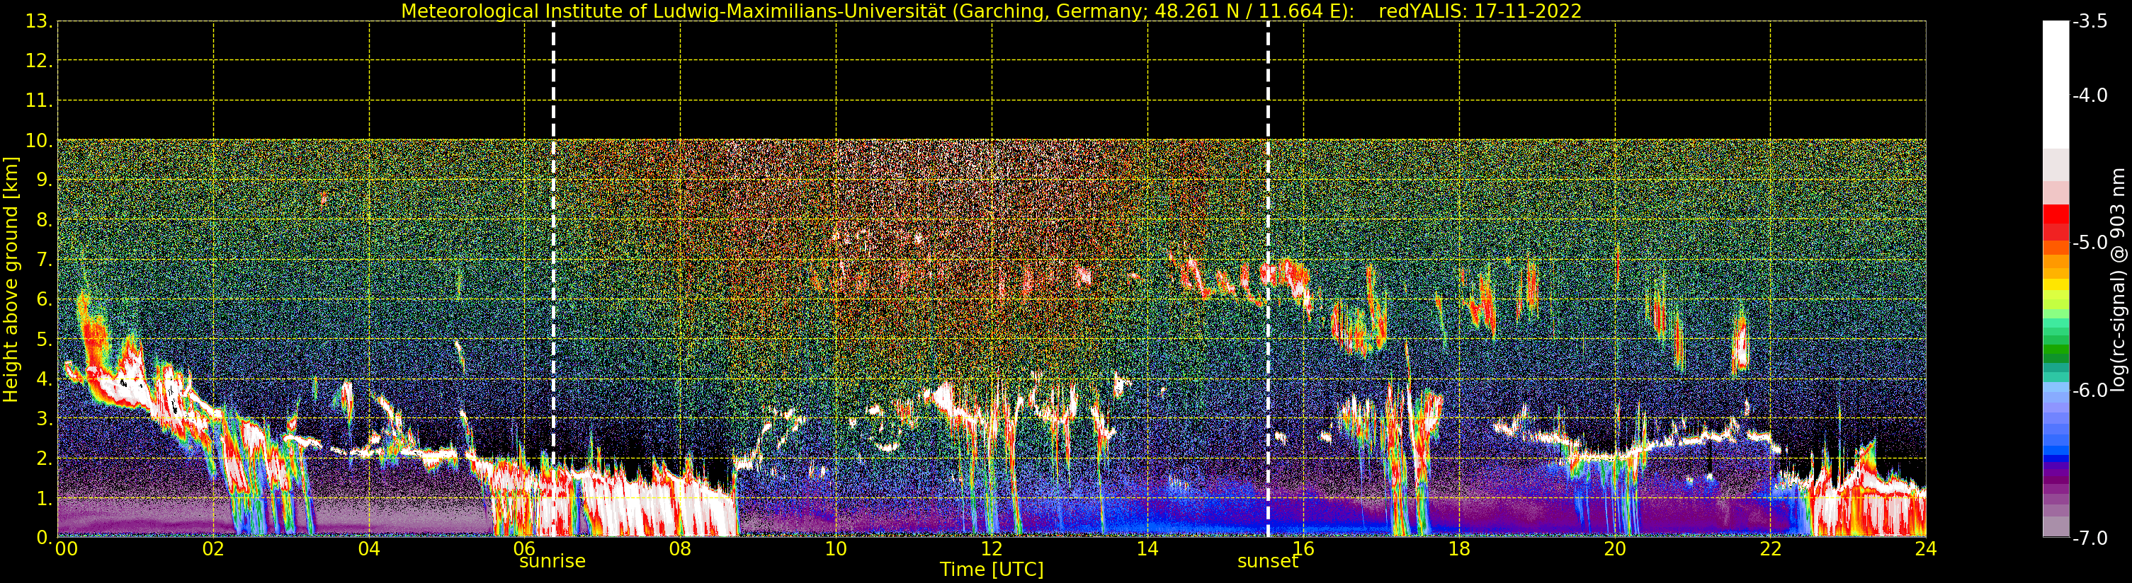Screen dimensions: 2132x583
Task: Click the time axis tick '02'
Action: pyautogui.click(x=213, y=549)
